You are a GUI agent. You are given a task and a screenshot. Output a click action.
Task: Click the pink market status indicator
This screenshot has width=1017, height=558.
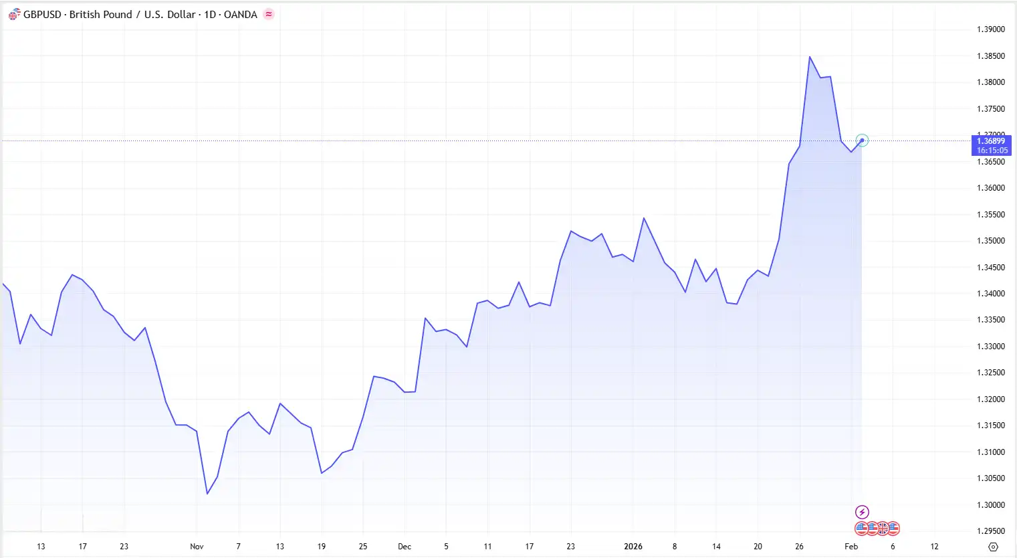tap(268, 13)
